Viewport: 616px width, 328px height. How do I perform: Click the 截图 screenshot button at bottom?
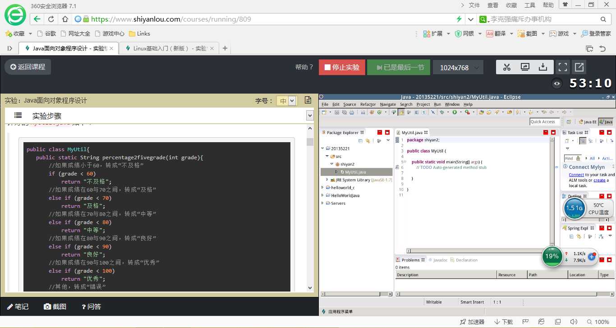(x=55, y=306)
